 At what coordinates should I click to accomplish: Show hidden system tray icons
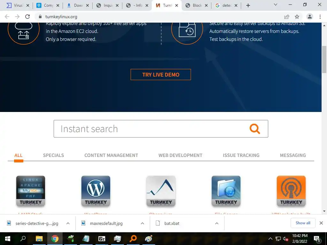tap(270, 239)
